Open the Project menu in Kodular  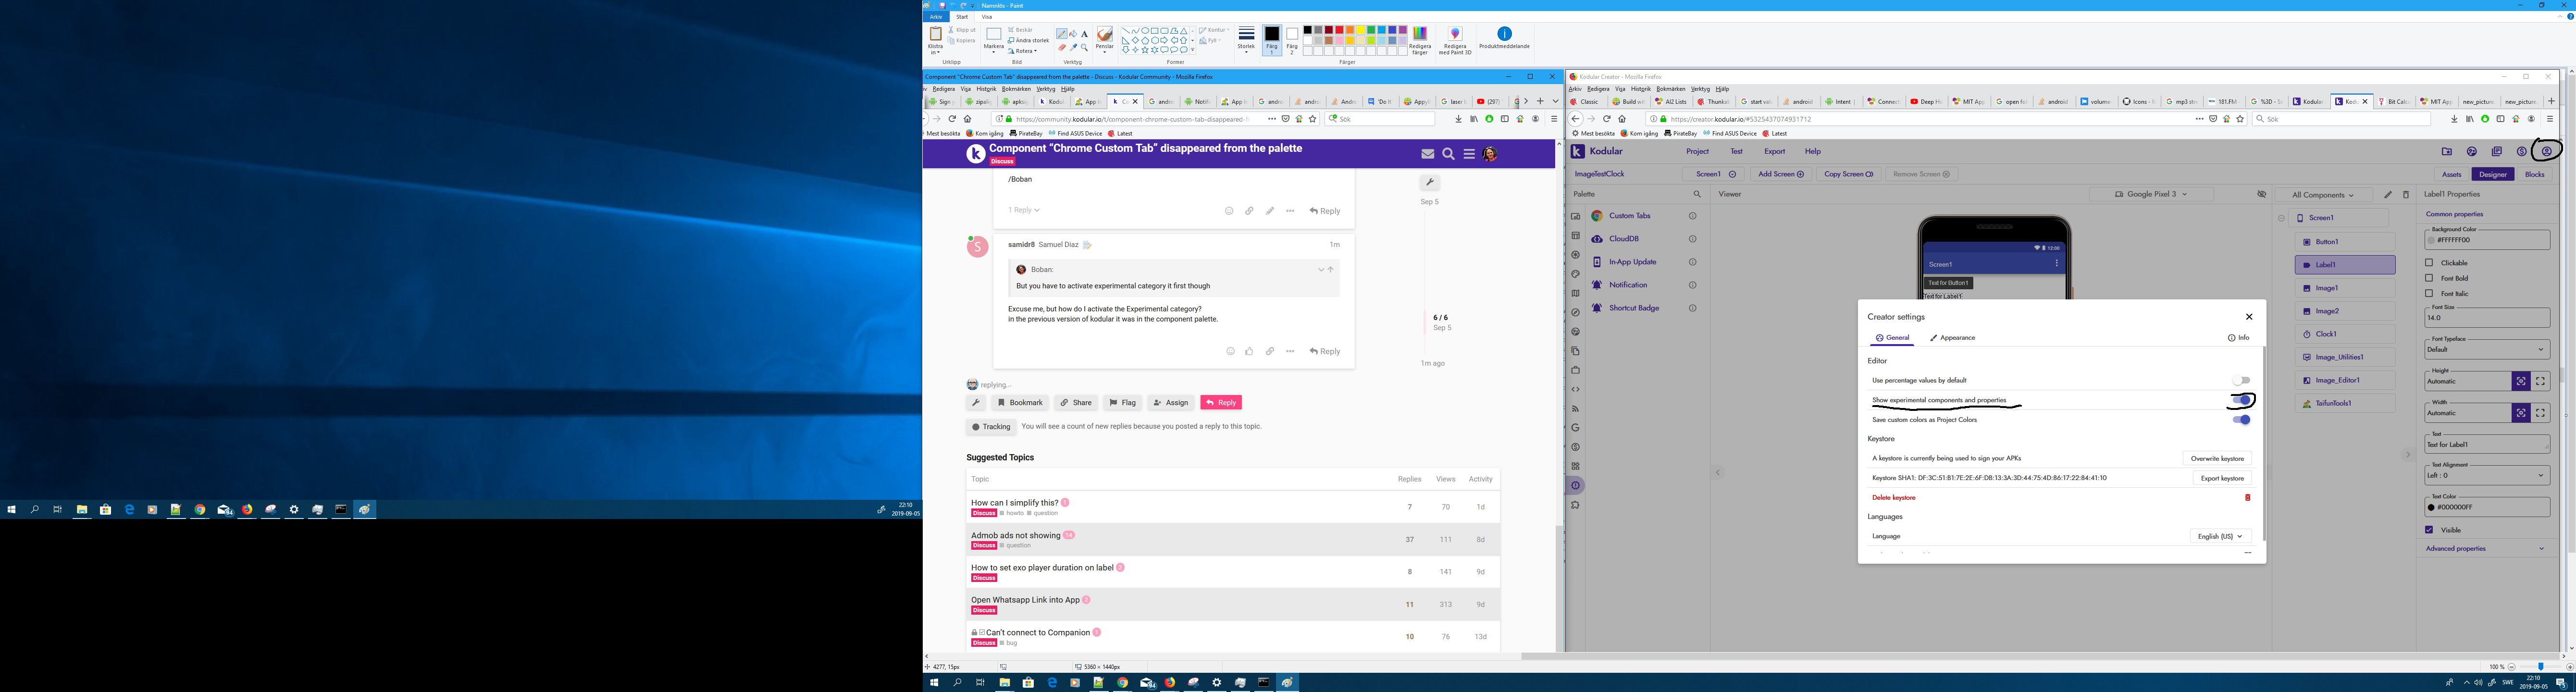coord(1698,151)
